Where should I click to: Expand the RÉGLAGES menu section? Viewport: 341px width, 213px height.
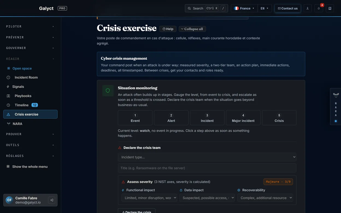pyautogui.click(x=30, y=156)
